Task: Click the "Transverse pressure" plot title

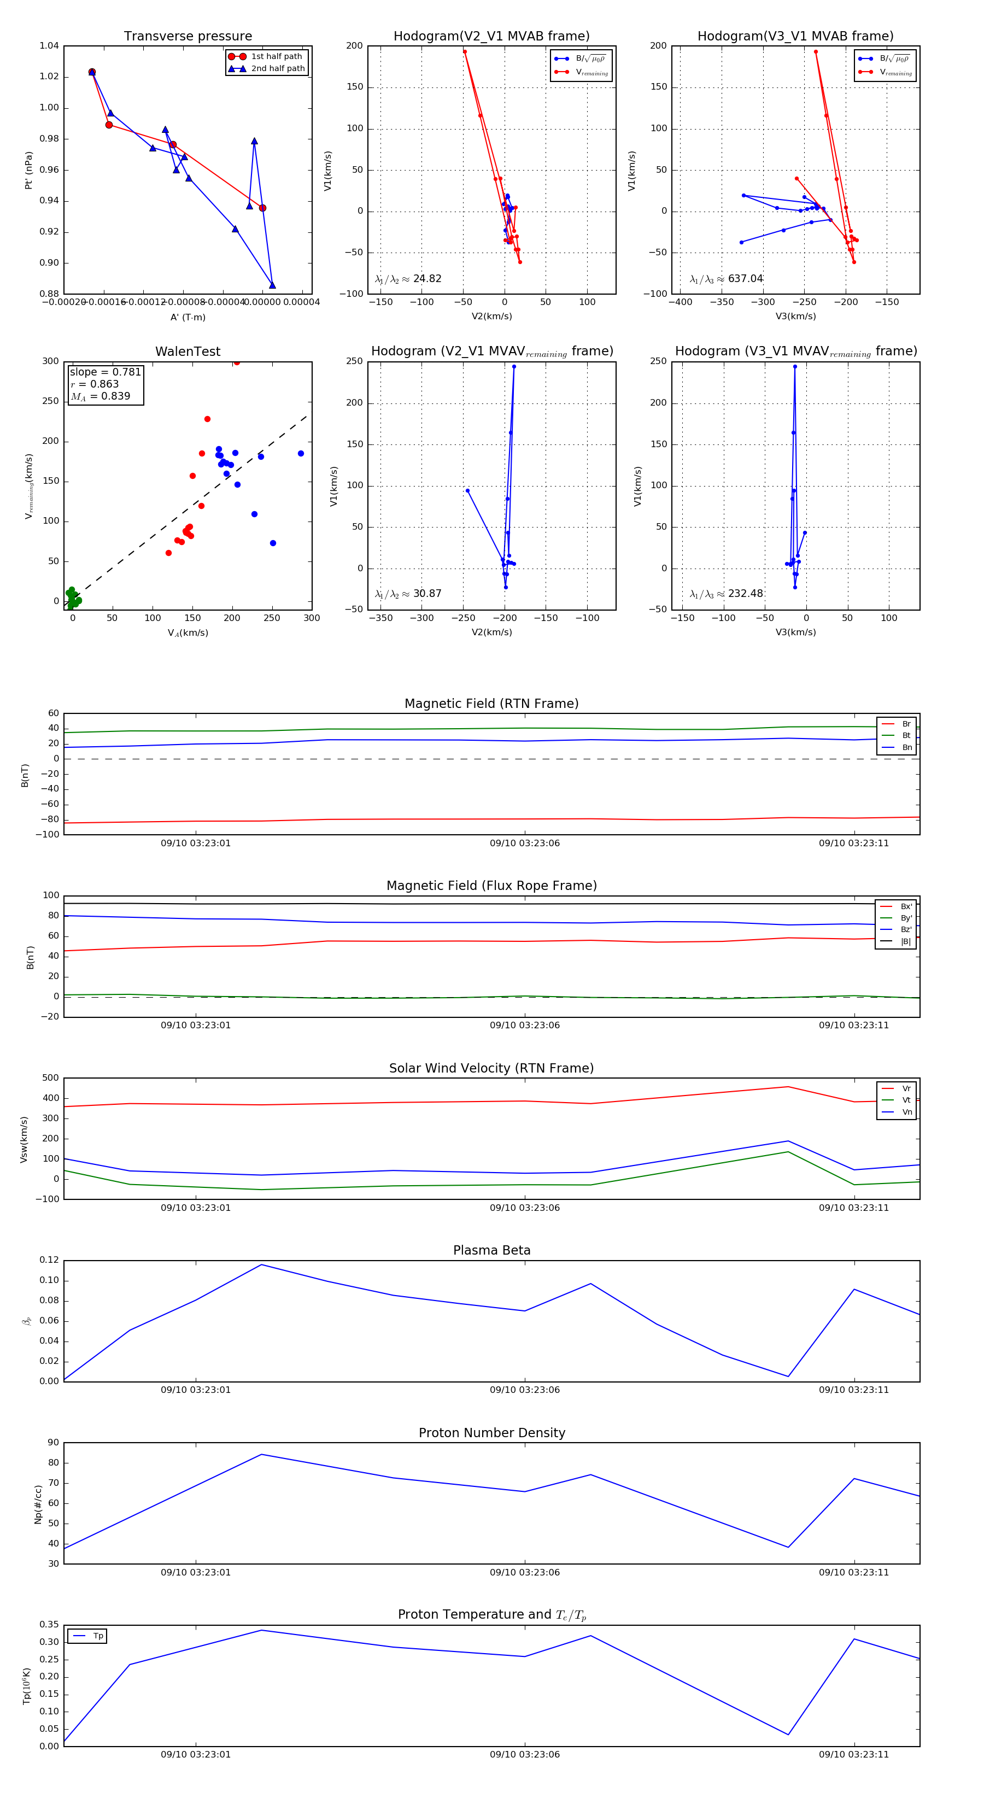Action: coord(188,37)
